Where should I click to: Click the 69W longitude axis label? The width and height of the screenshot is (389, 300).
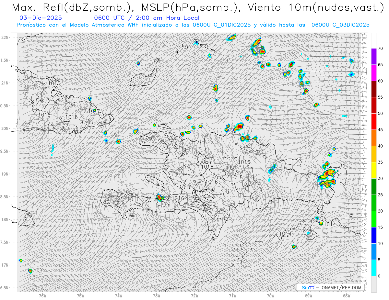pyautogui.click(x=309, y=295)
